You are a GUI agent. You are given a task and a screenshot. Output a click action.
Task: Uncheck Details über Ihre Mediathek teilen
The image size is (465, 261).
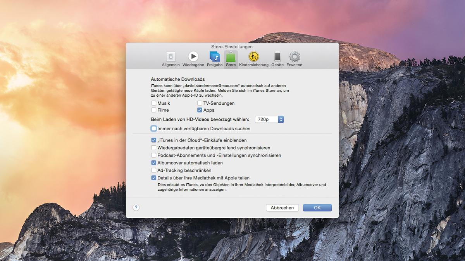click(154, 178)
